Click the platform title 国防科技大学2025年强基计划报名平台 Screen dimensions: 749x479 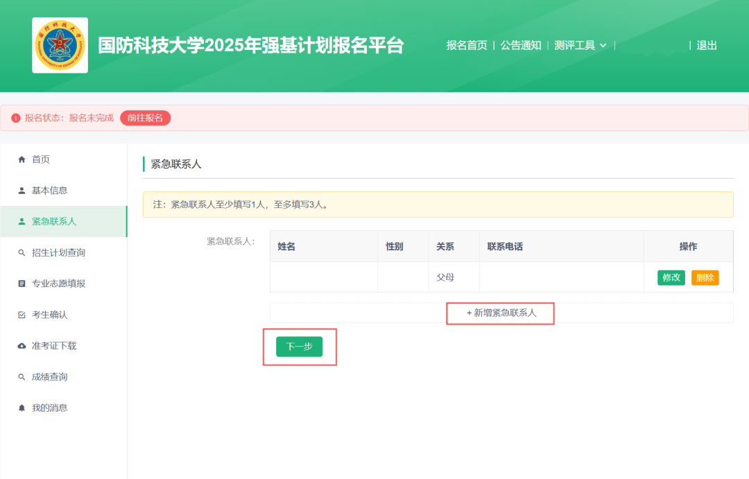click(251, 45)
